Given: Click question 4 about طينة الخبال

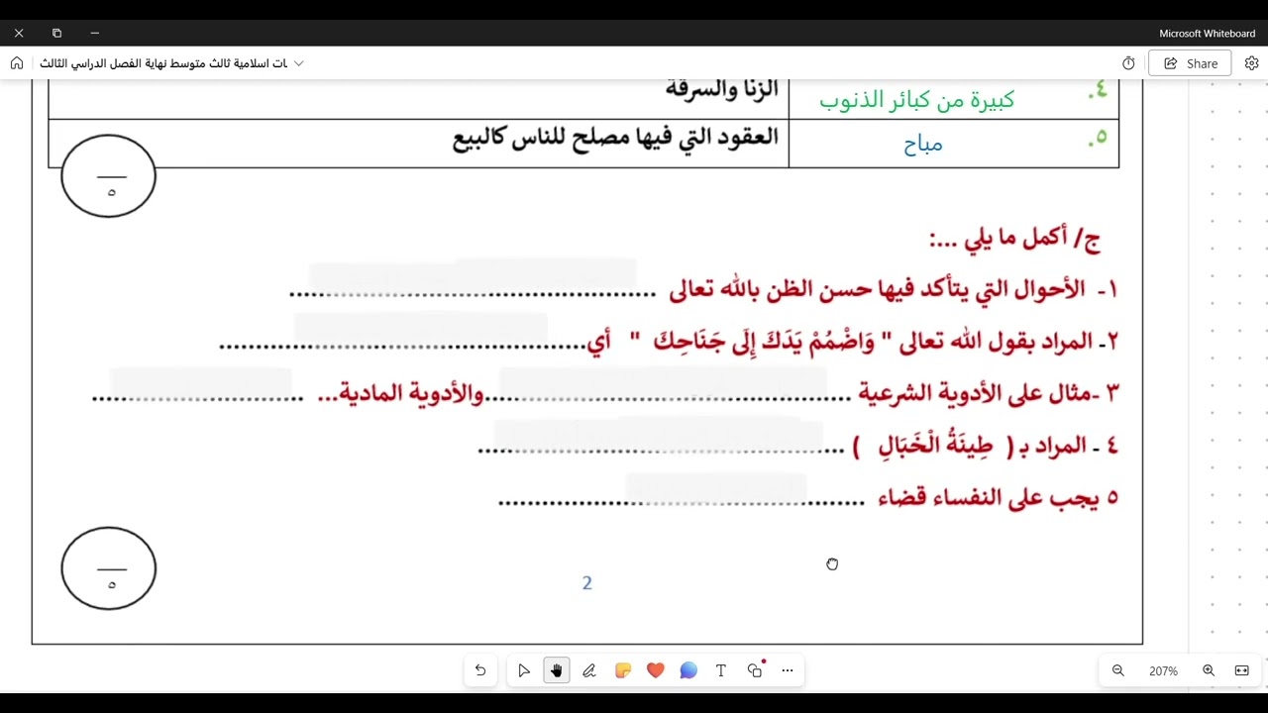Looking at the screenshot, I should (x=798, y=446).
